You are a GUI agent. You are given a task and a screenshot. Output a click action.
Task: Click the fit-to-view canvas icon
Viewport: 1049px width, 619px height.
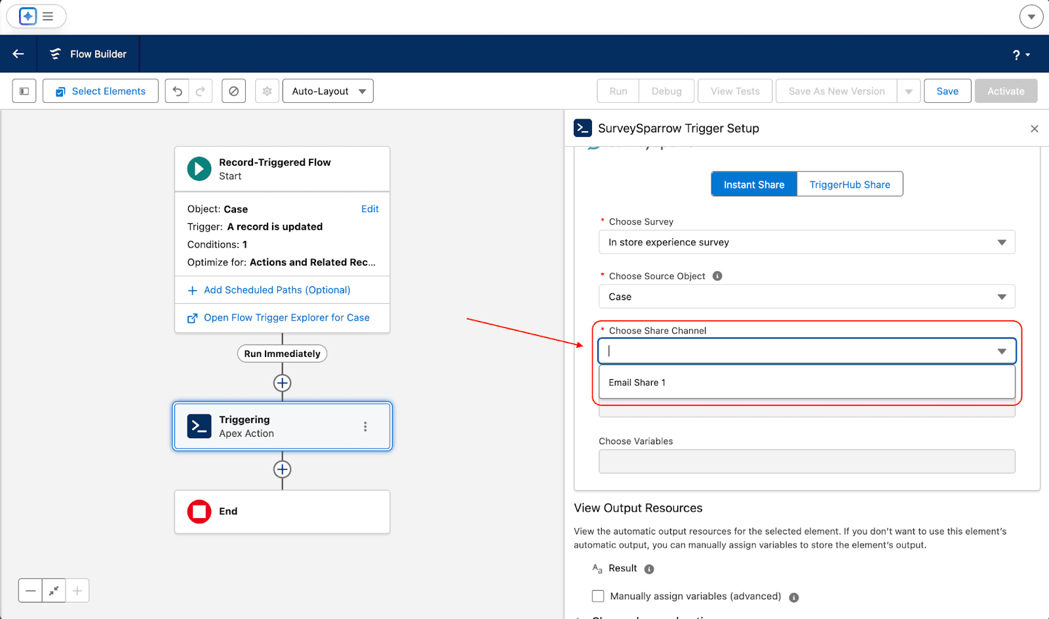(54, 591)
